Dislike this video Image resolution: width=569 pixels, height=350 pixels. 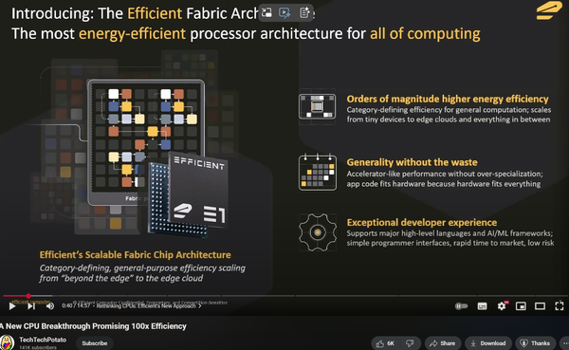(410, 343)
